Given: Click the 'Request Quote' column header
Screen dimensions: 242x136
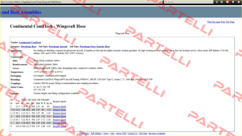Looking at the screenshot, I should pyautogui.click(x=59, y=101).
